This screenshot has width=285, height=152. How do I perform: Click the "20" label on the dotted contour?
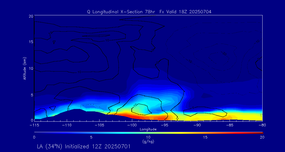pyautogui.click(x=225, y=54)
